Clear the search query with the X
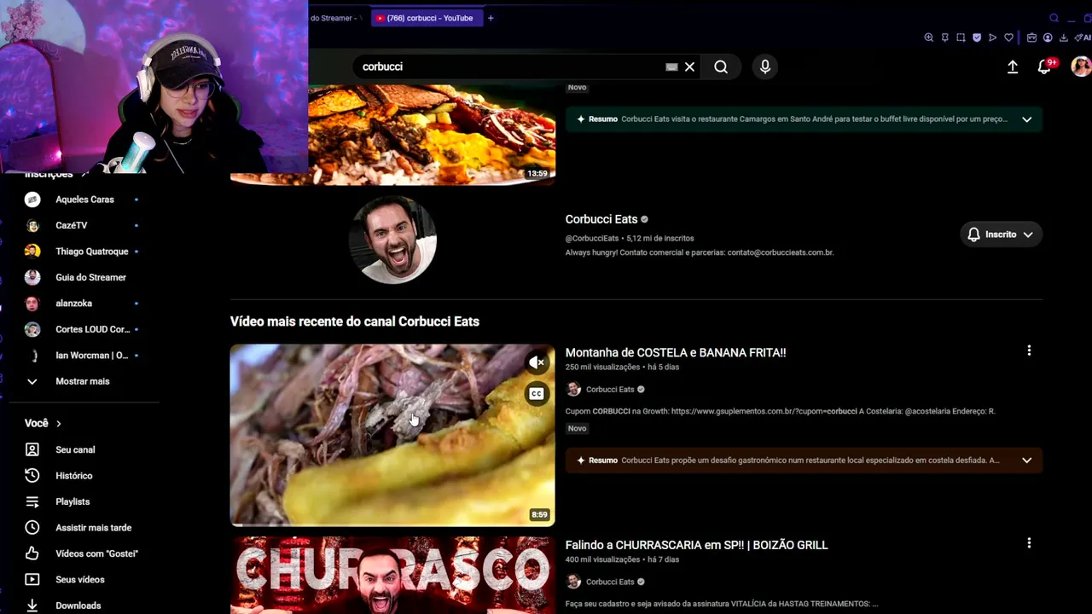The height and width of the screenshot is (614, 1092). pyautogui.click(x=689, y=67)
